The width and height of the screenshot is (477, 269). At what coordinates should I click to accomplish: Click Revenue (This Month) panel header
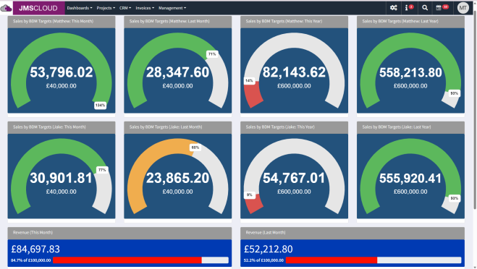coord(119,233)
